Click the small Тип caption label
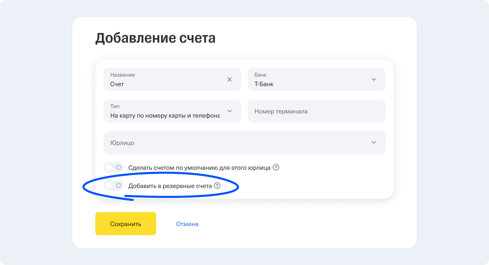The image size is (489, 265). (115, 106)
